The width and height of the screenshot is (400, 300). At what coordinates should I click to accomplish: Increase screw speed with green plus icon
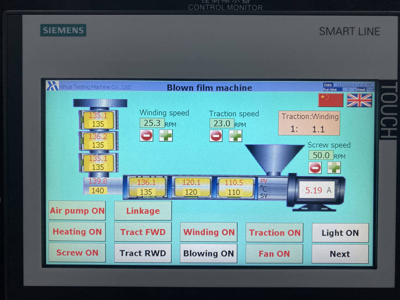click(334, 167)
